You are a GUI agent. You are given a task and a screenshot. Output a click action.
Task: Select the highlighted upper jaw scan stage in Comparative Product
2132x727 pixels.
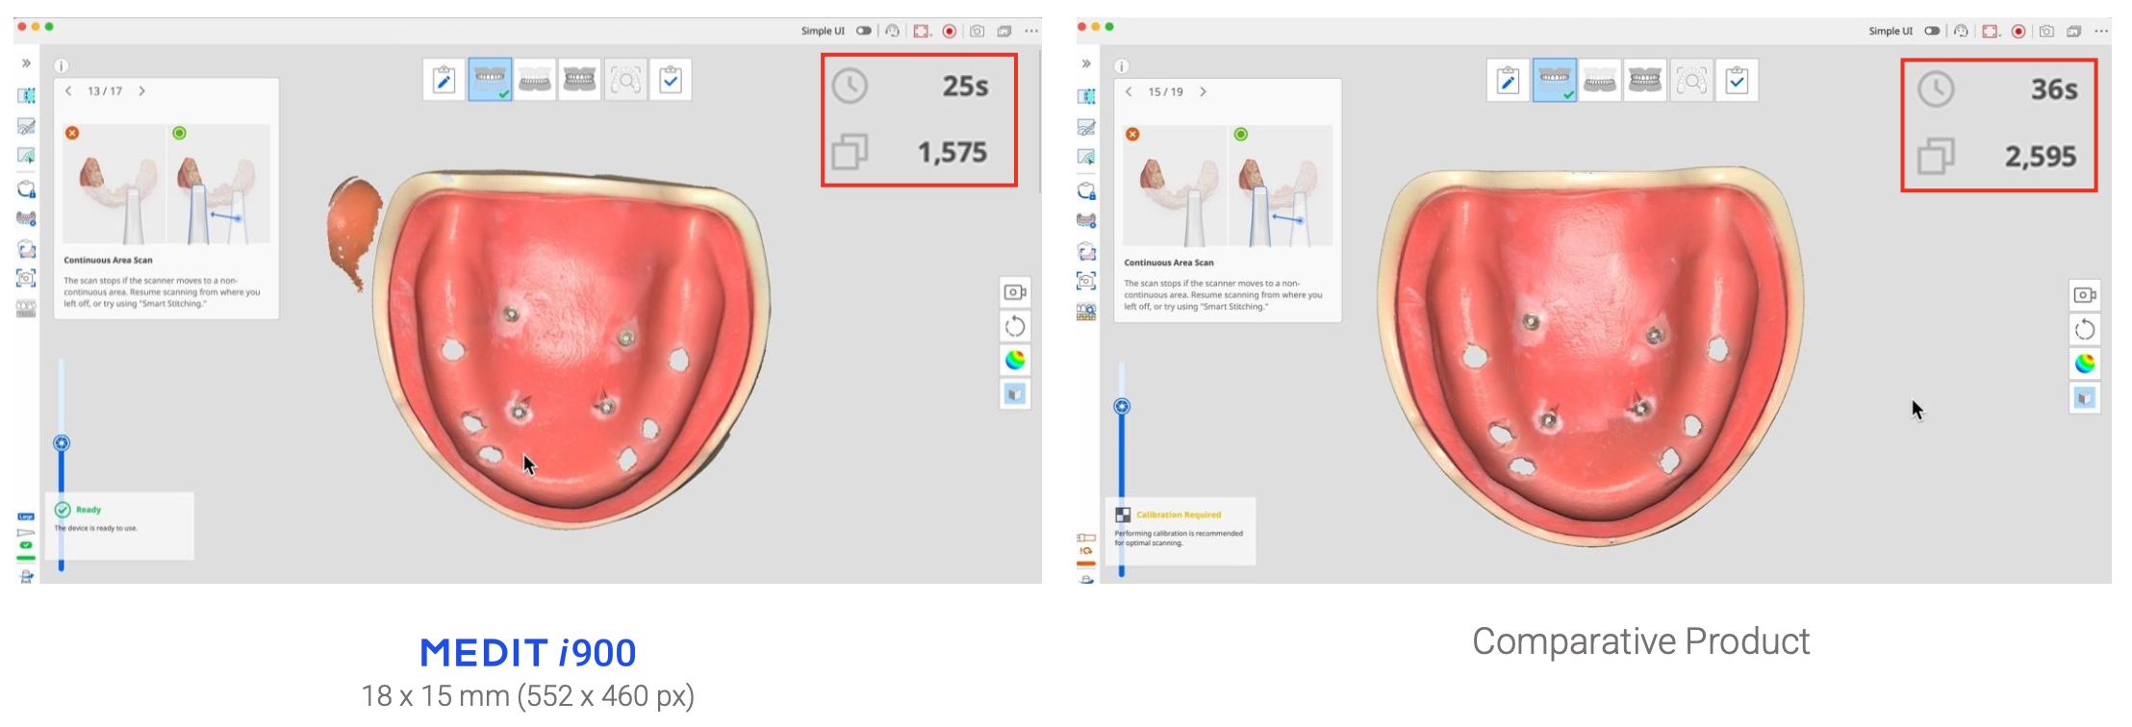coord(1555,81)
